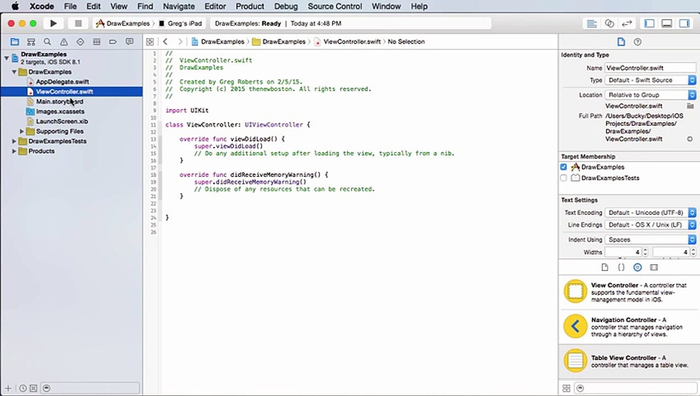The image size is (700, 396).
Task: Toggle source control status filter
Action: [33, 388]
